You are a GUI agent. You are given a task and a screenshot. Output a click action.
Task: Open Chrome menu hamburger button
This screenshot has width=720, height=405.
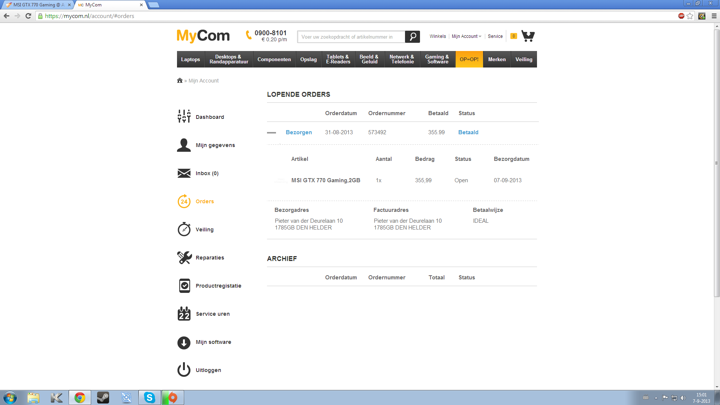(x=714, y=16)
